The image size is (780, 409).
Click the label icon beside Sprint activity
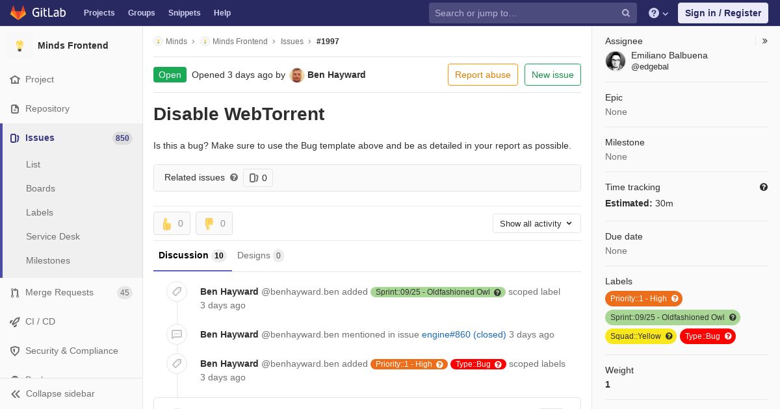(177, 291)
